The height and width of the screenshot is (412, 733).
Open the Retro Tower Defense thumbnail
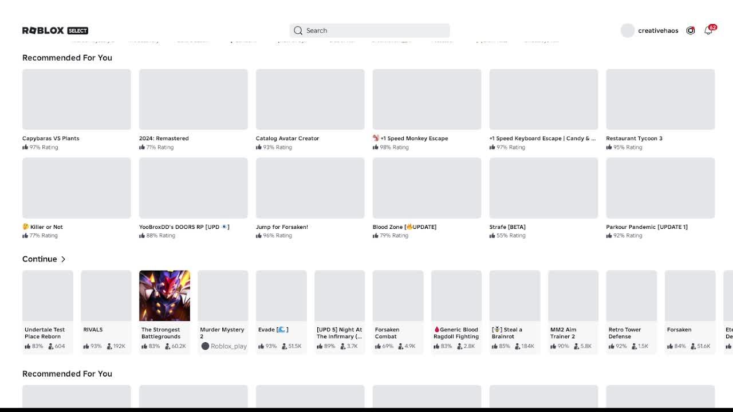(632, 296)
